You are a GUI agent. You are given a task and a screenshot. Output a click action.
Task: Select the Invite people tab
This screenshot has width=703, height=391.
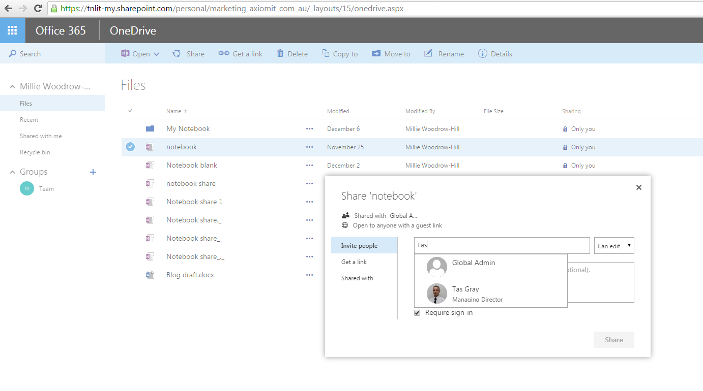(x=364, y=245)
